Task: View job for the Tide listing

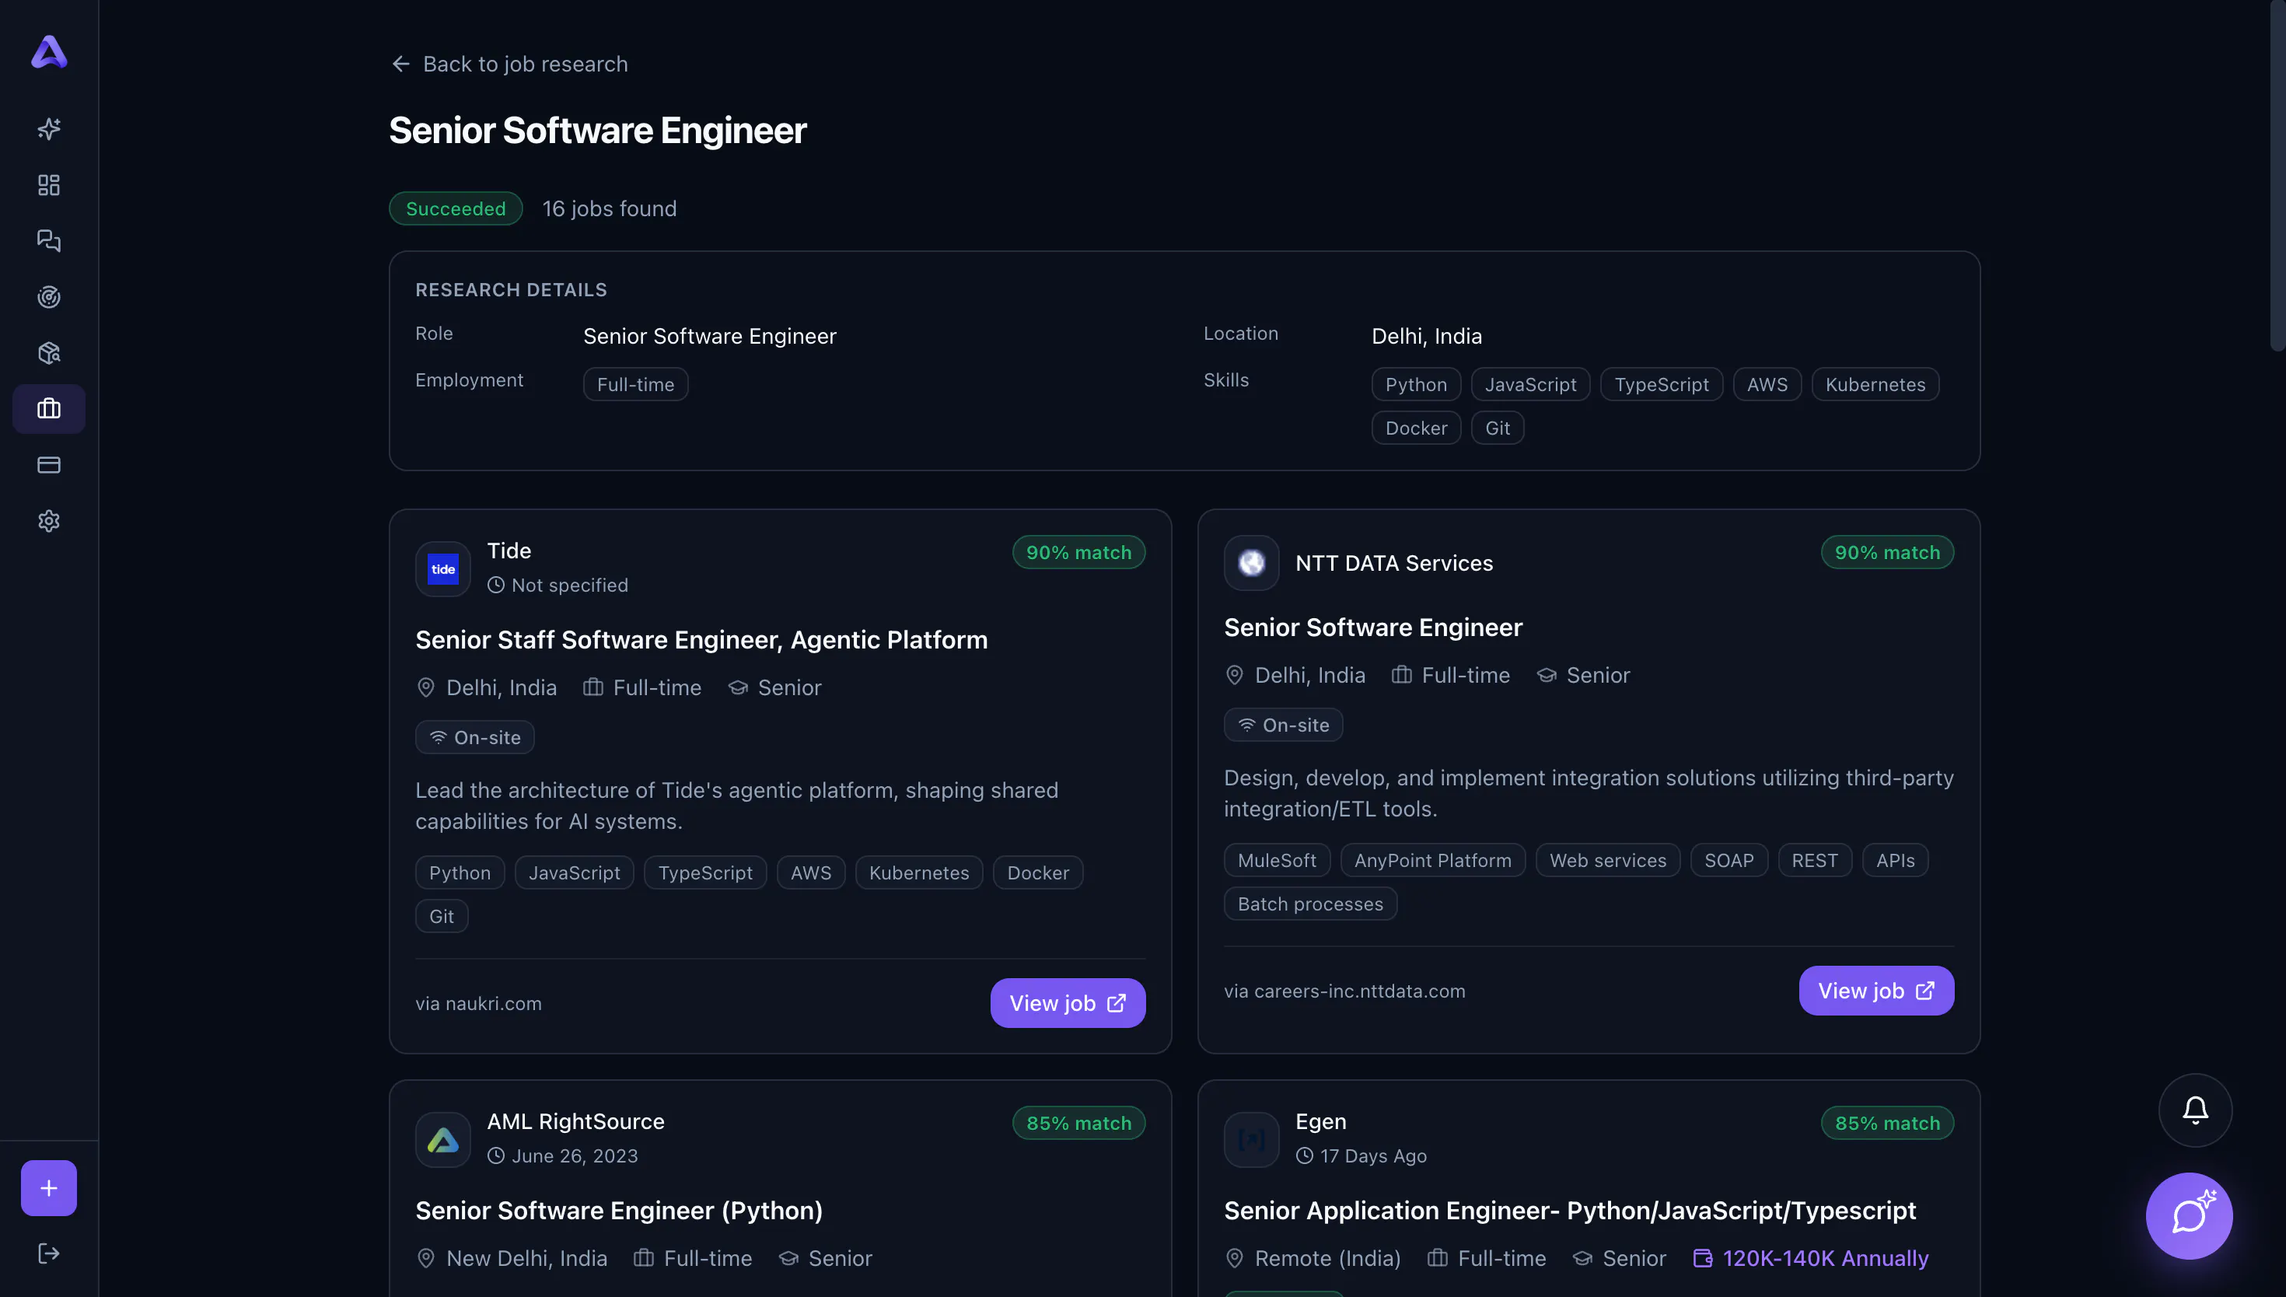Action: point(1068,1004)
